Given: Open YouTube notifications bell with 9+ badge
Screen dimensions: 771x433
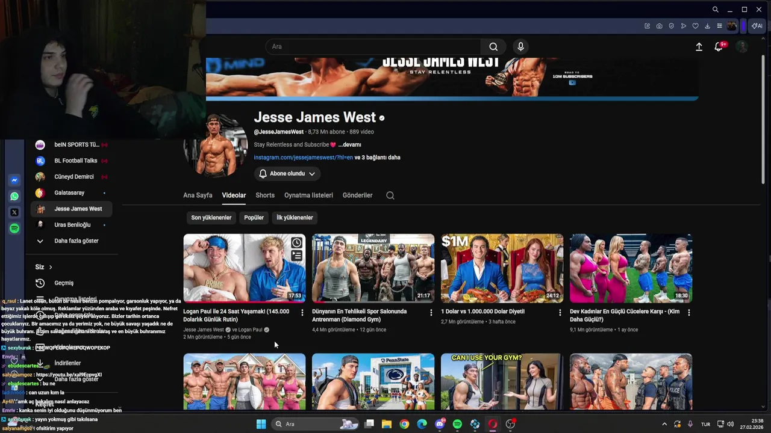Looking at the screenshot, I should [x=719, y=47].
